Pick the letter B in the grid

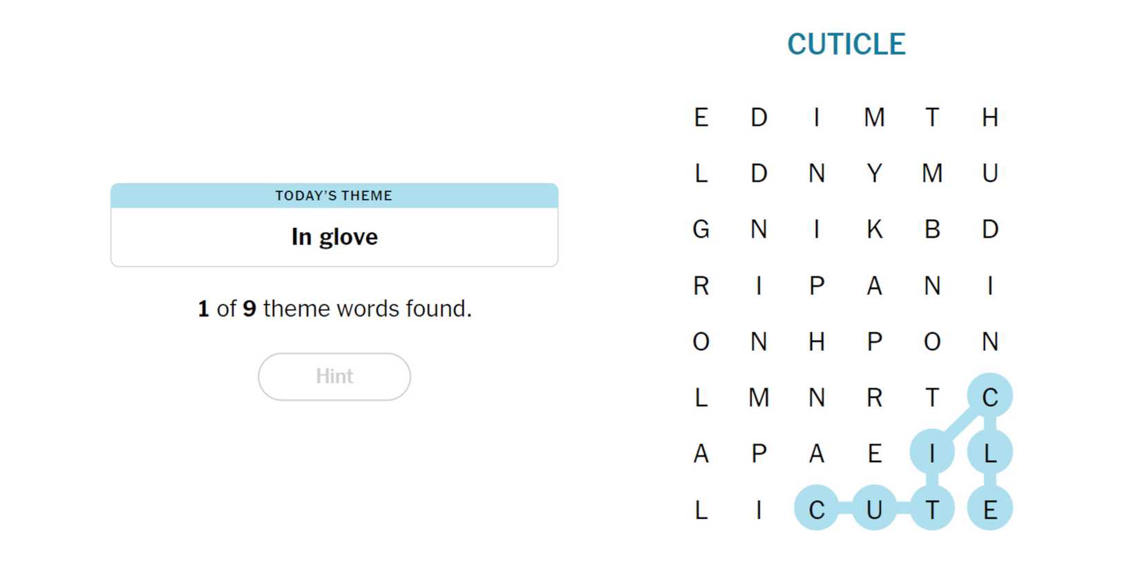(932, 229)
